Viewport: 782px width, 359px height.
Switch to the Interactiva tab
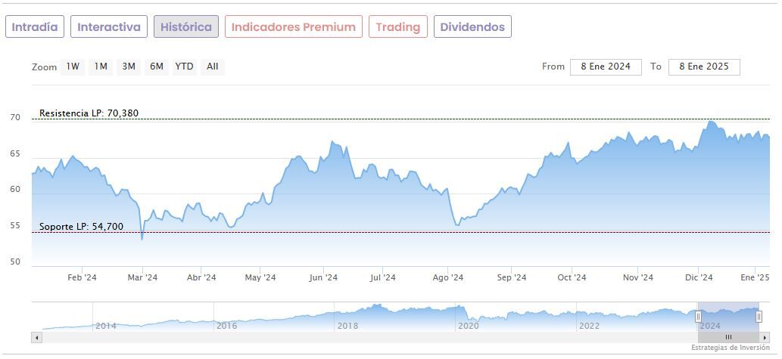click(x=109, y=27)
